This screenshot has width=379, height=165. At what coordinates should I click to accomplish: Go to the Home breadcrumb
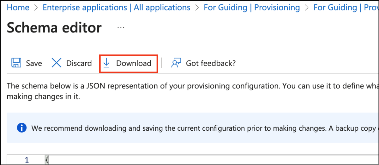coord(18,8)
